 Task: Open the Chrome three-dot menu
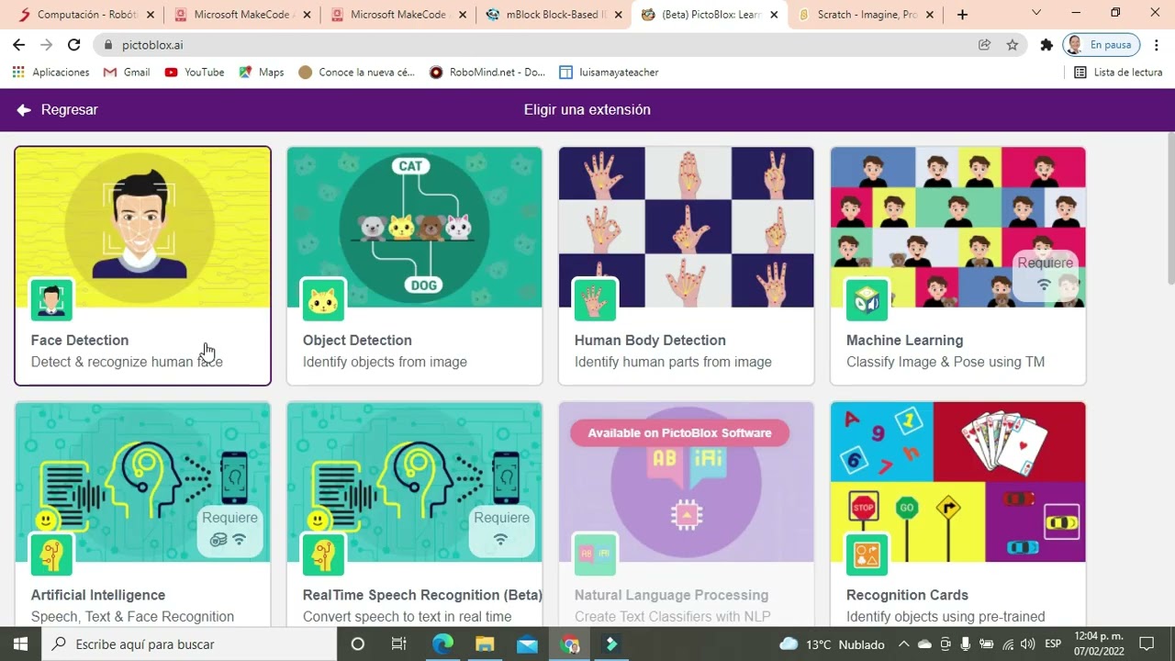click(x=1157, y=45)
